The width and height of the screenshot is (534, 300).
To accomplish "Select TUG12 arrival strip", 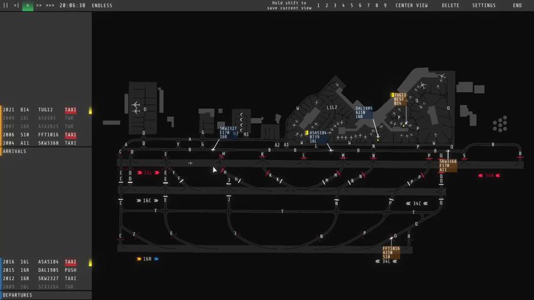I will coord(46,110).
